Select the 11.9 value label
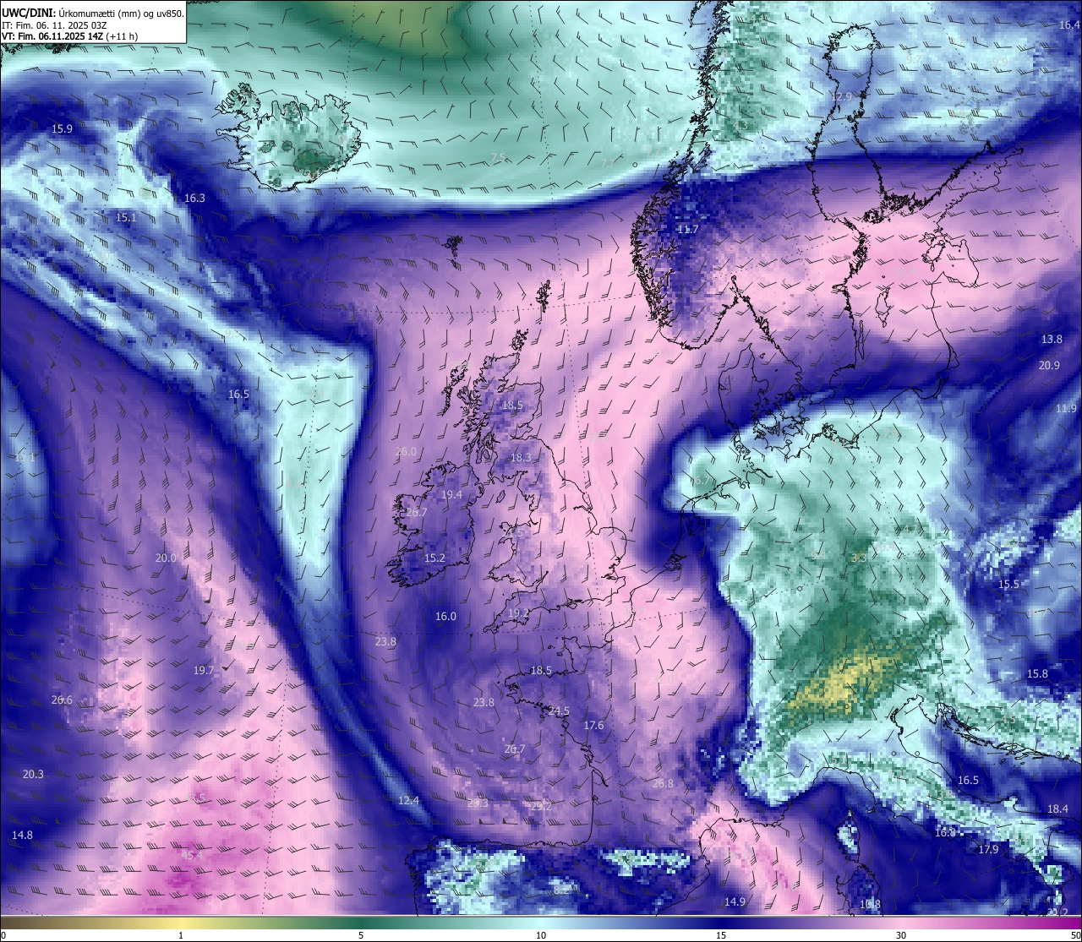 coord(1067,409)
